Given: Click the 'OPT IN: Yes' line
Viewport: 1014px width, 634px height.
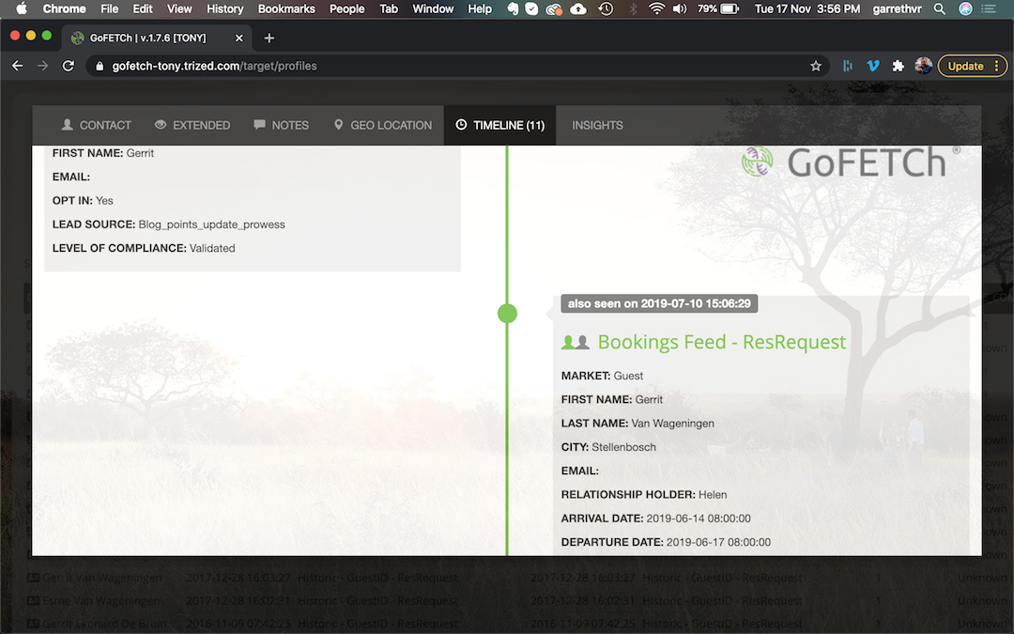Looking at the screenshot, I should pos(83,201).
